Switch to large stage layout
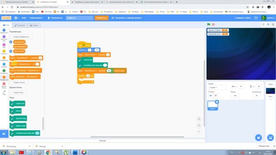 (268, 25)
